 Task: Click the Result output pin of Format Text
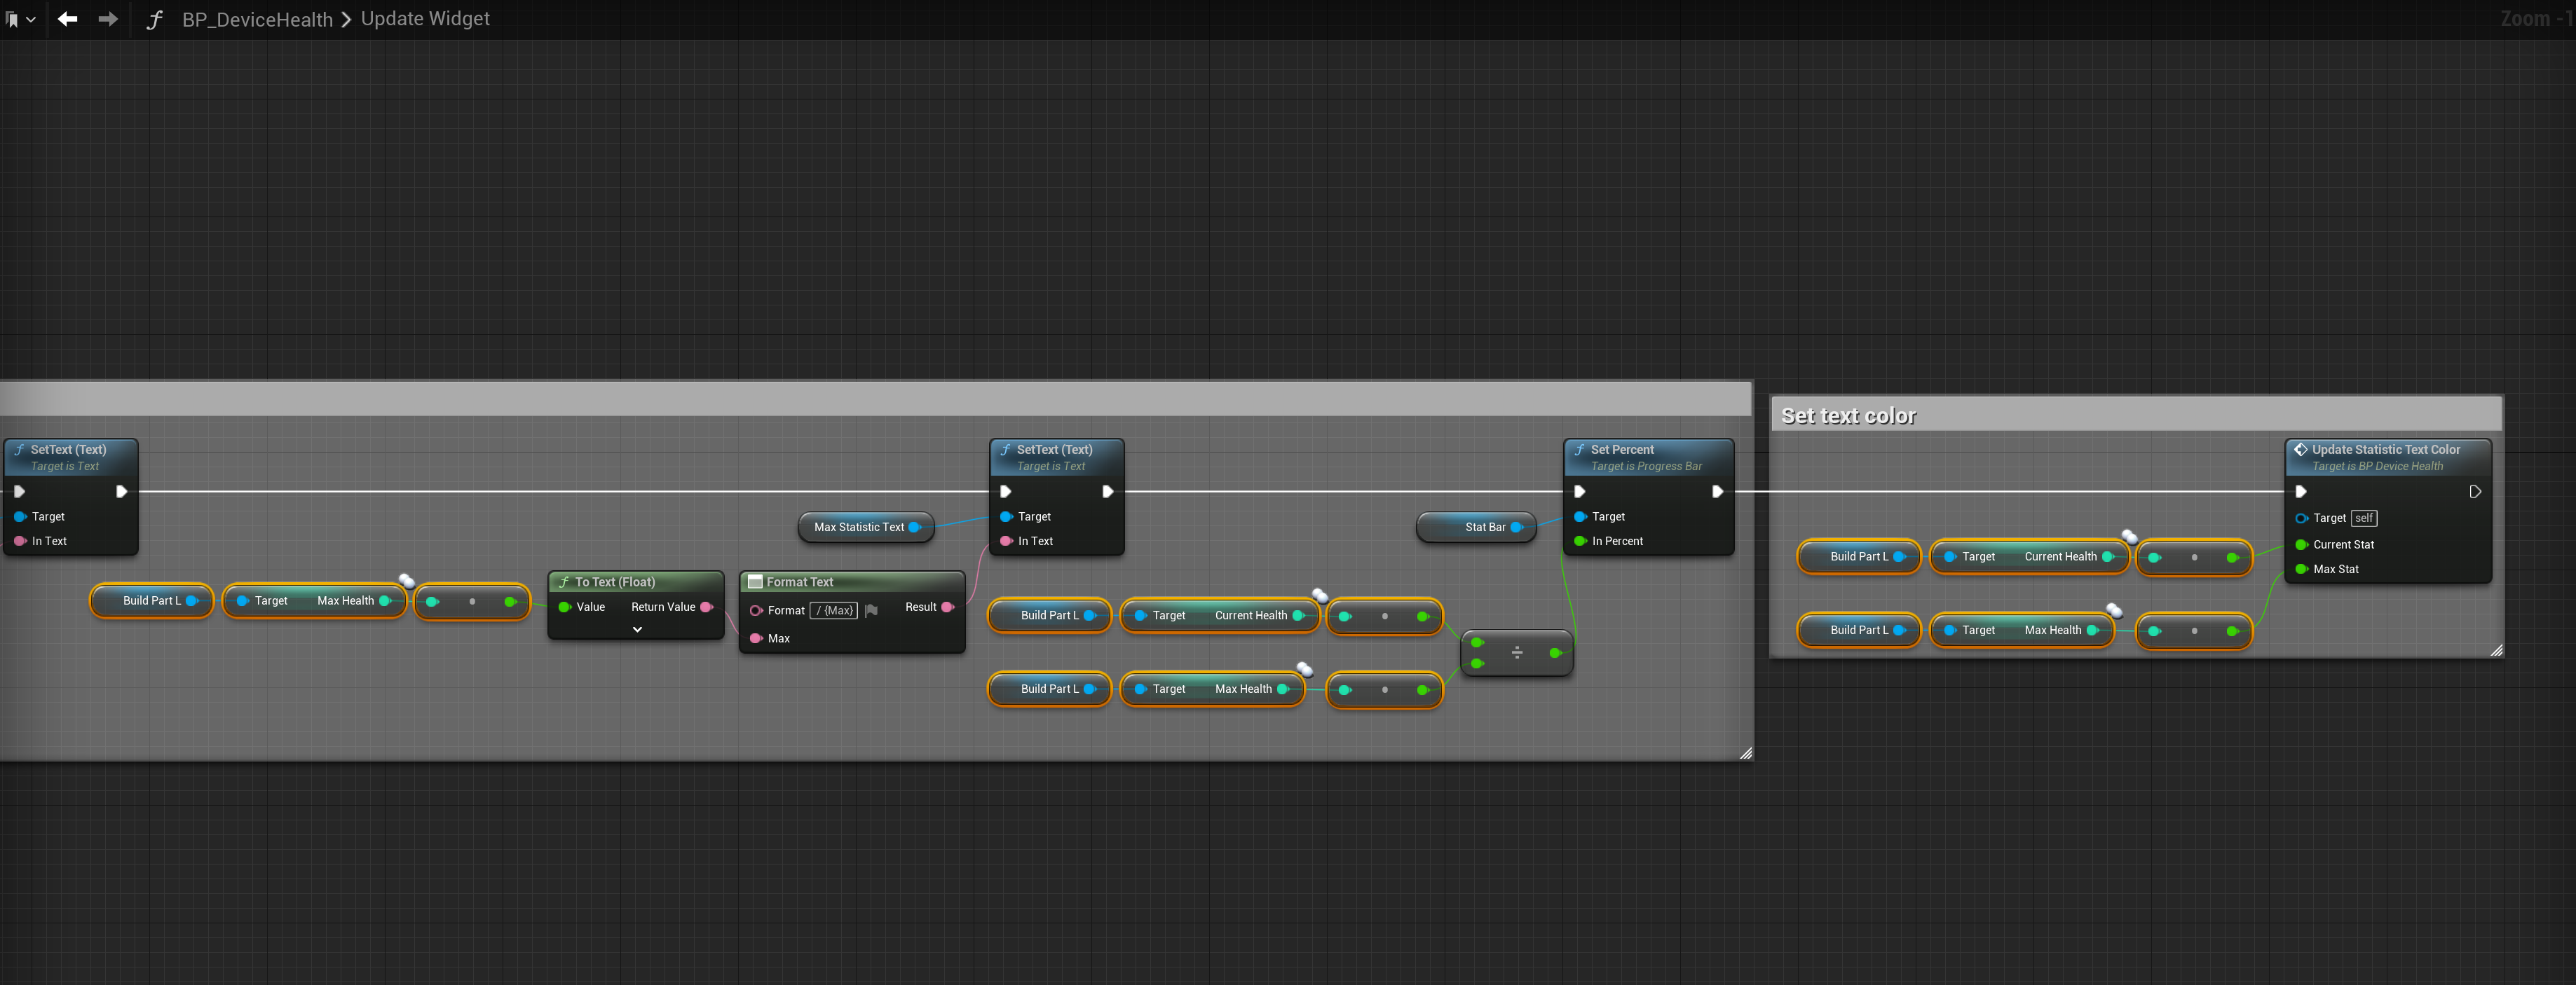pos(947,607)
